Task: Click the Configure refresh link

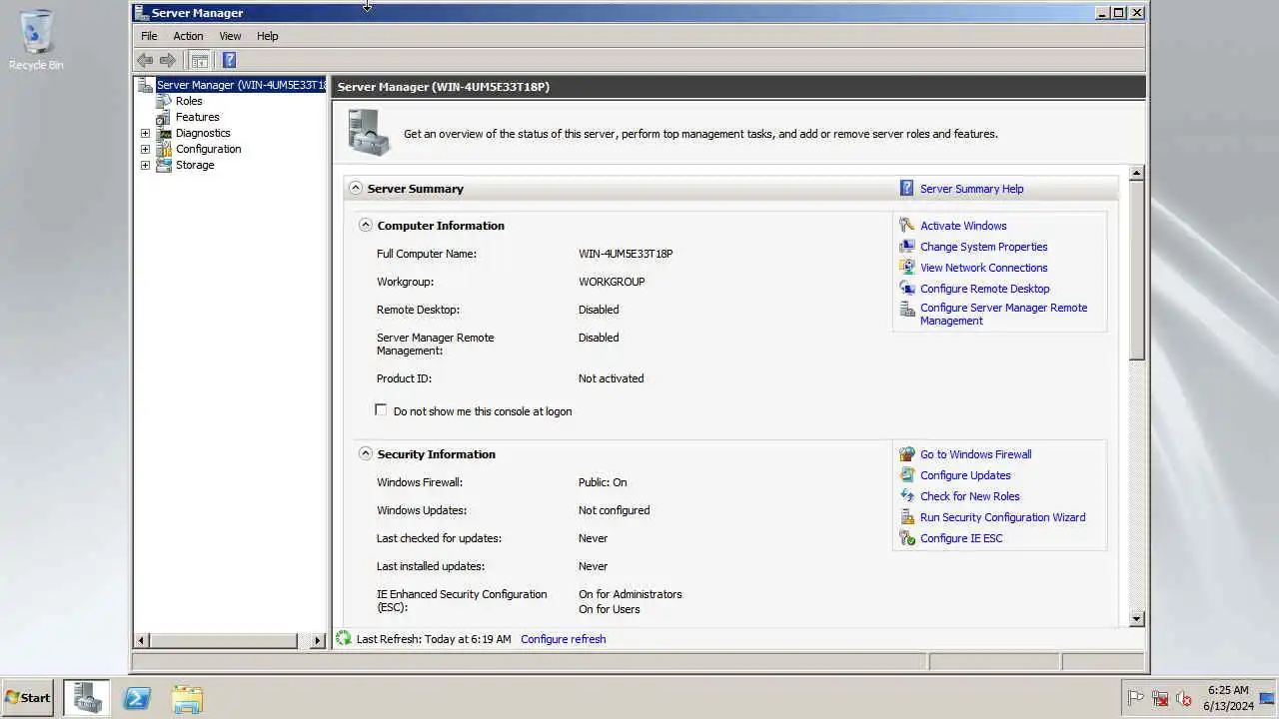Action: pyautogui.click(x=564, y=639)
